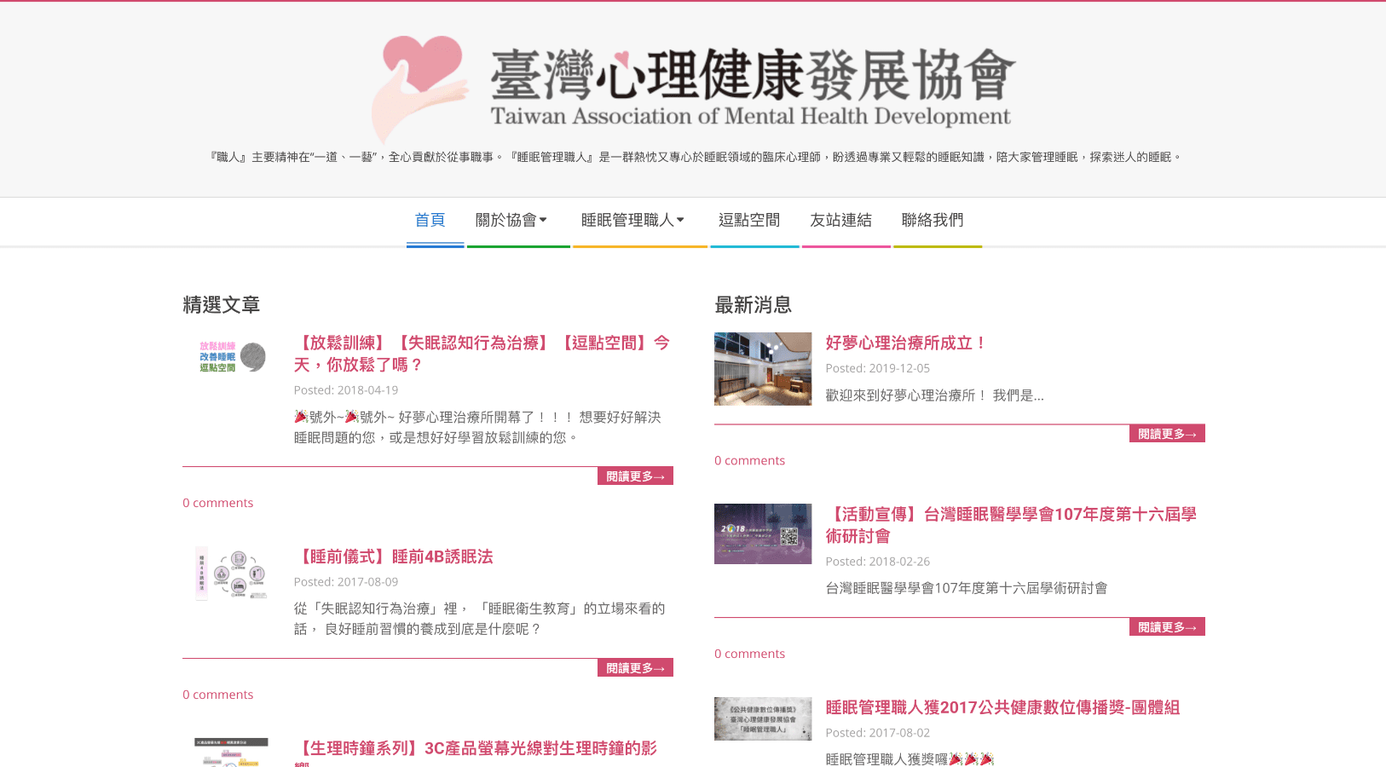Read more of the 放鬆訓練 article

(635, 476)
